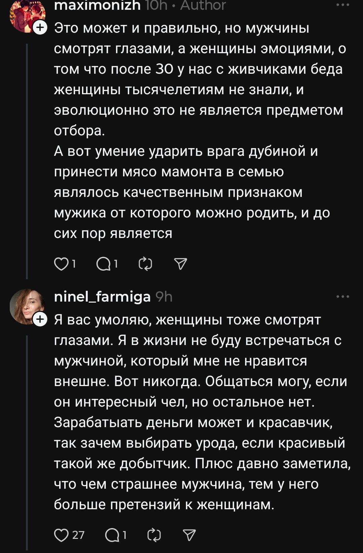Tap the 10h timestamp on maximonizh's comment

156,5
